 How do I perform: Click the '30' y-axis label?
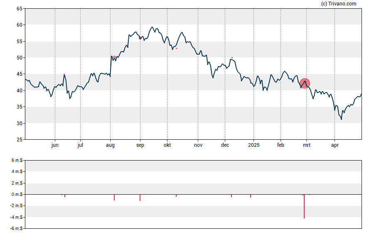pyautogui.click(x=20, y=124)
